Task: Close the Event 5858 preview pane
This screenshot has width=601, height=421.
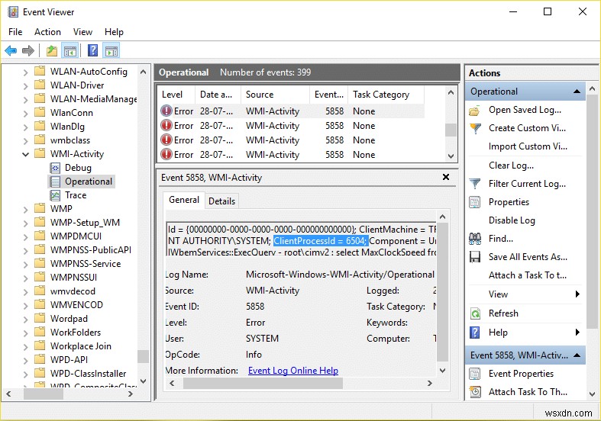Action: click(x=446, y=177)
